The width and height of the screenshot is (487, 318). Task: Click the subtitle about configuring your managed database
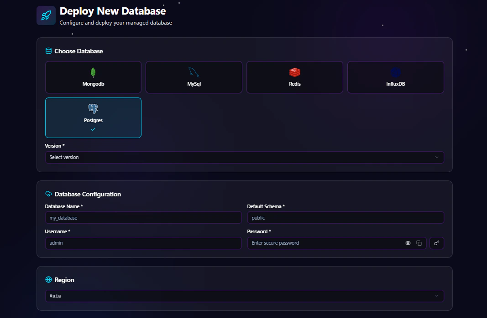pyautogui.click(x=115, y=23)
